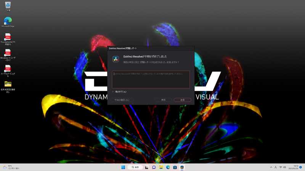This screenshot has height=171, width=305.
Task: Select the Windows 11 user guide PDF
Action: pyautogui.click(x=8, y=55)
